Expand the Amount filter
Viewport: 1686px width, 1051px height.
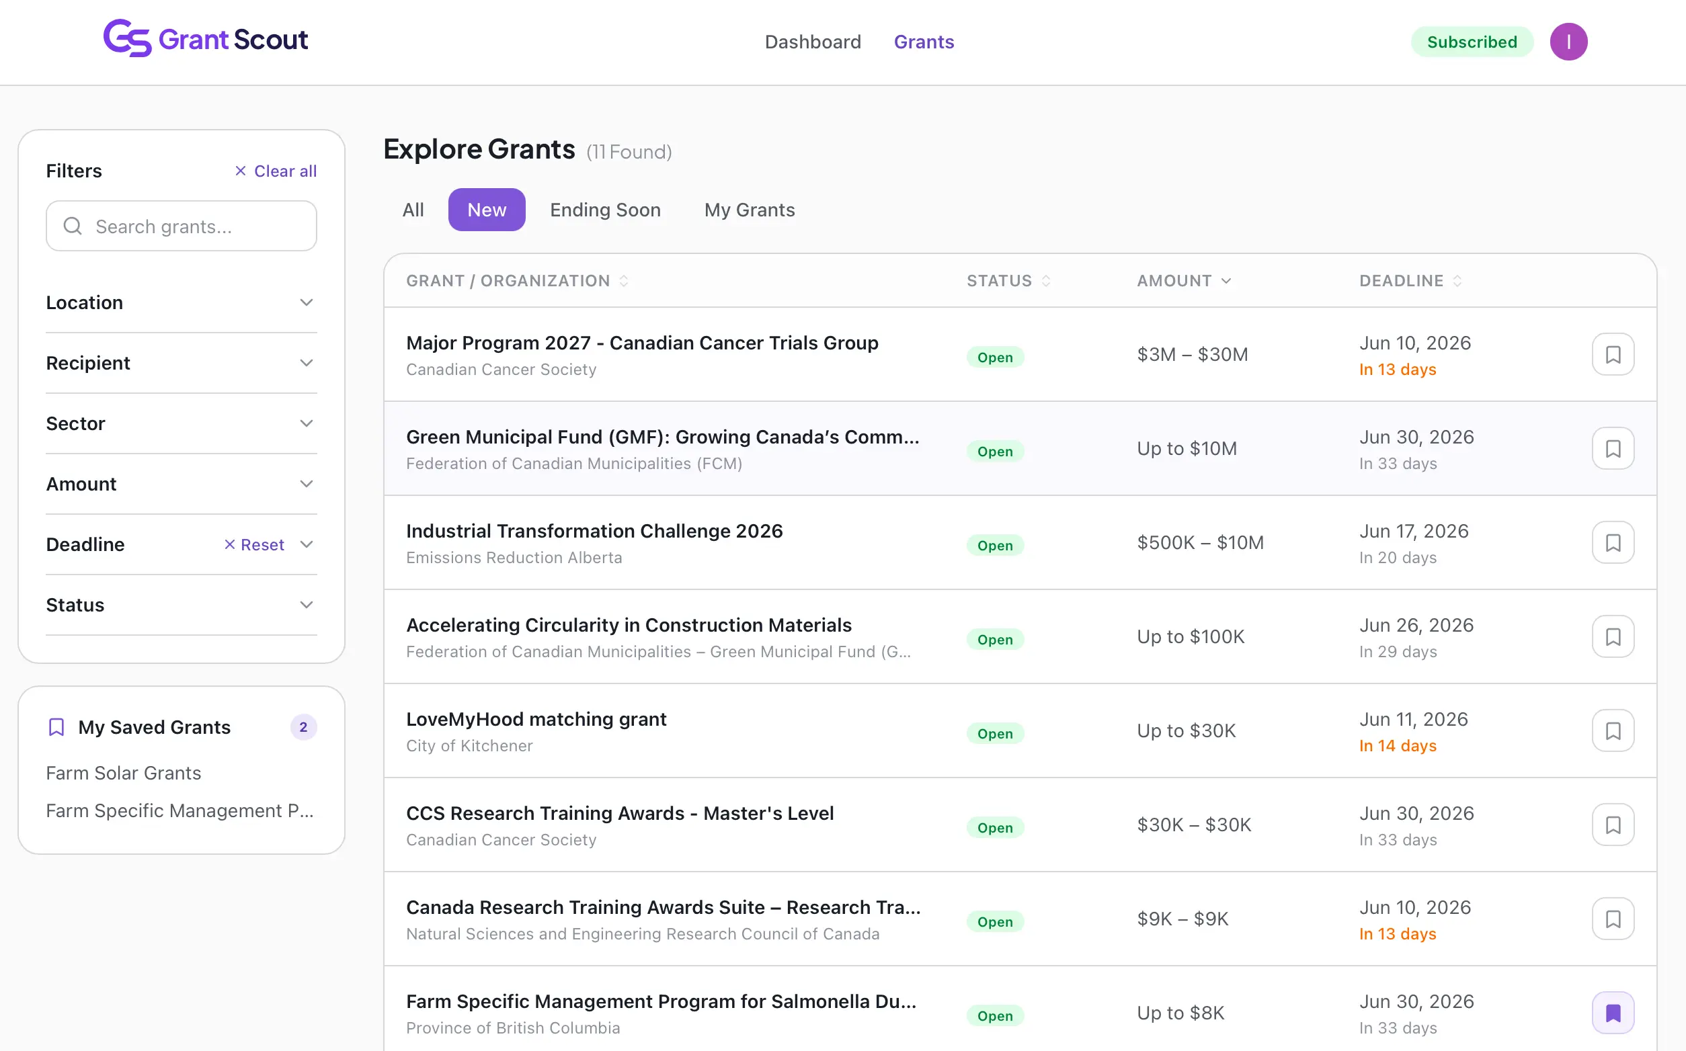(x=182, y=484)
